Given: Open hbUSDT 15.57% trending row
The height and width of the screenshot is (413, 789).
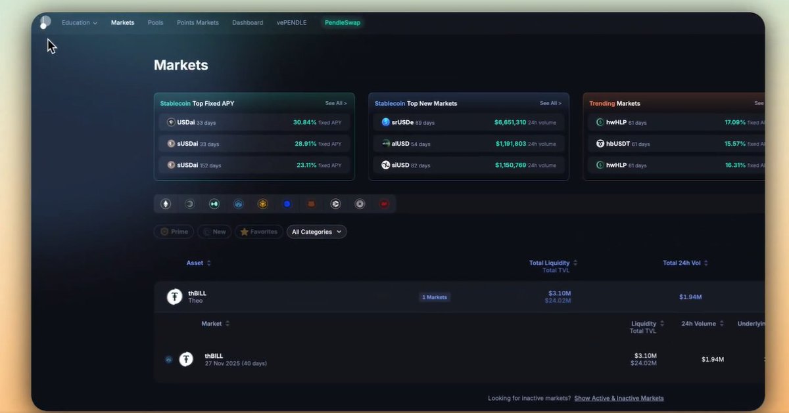Looking at the screenshot, I should 678,143.
